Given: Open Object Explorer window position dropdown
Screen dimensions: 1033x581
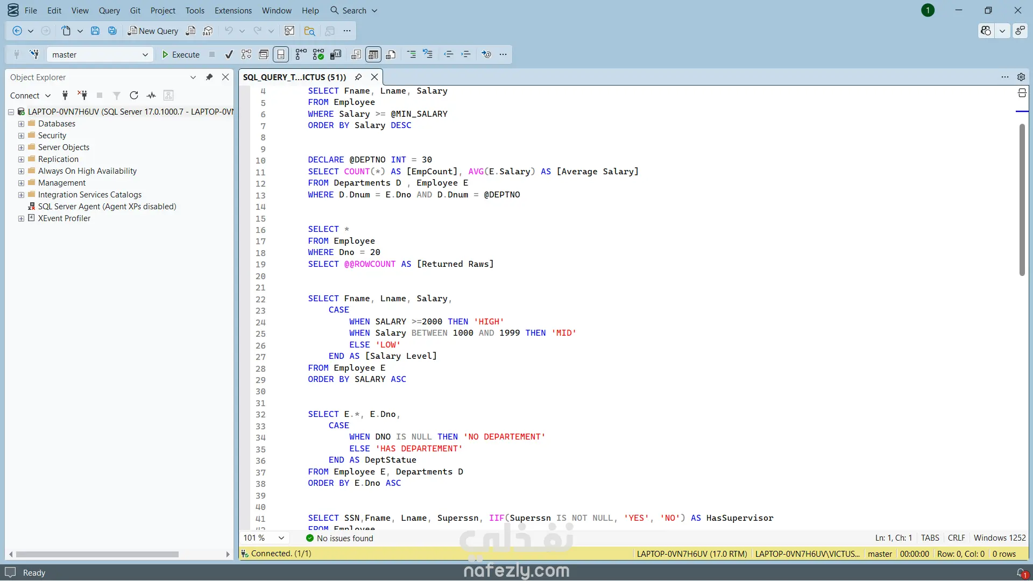Looking at the screenshot, I should click(193, 77).
